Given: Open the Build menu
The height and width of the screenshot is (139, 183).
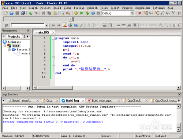Looking at the screenshot, I should tap(57, 8).
